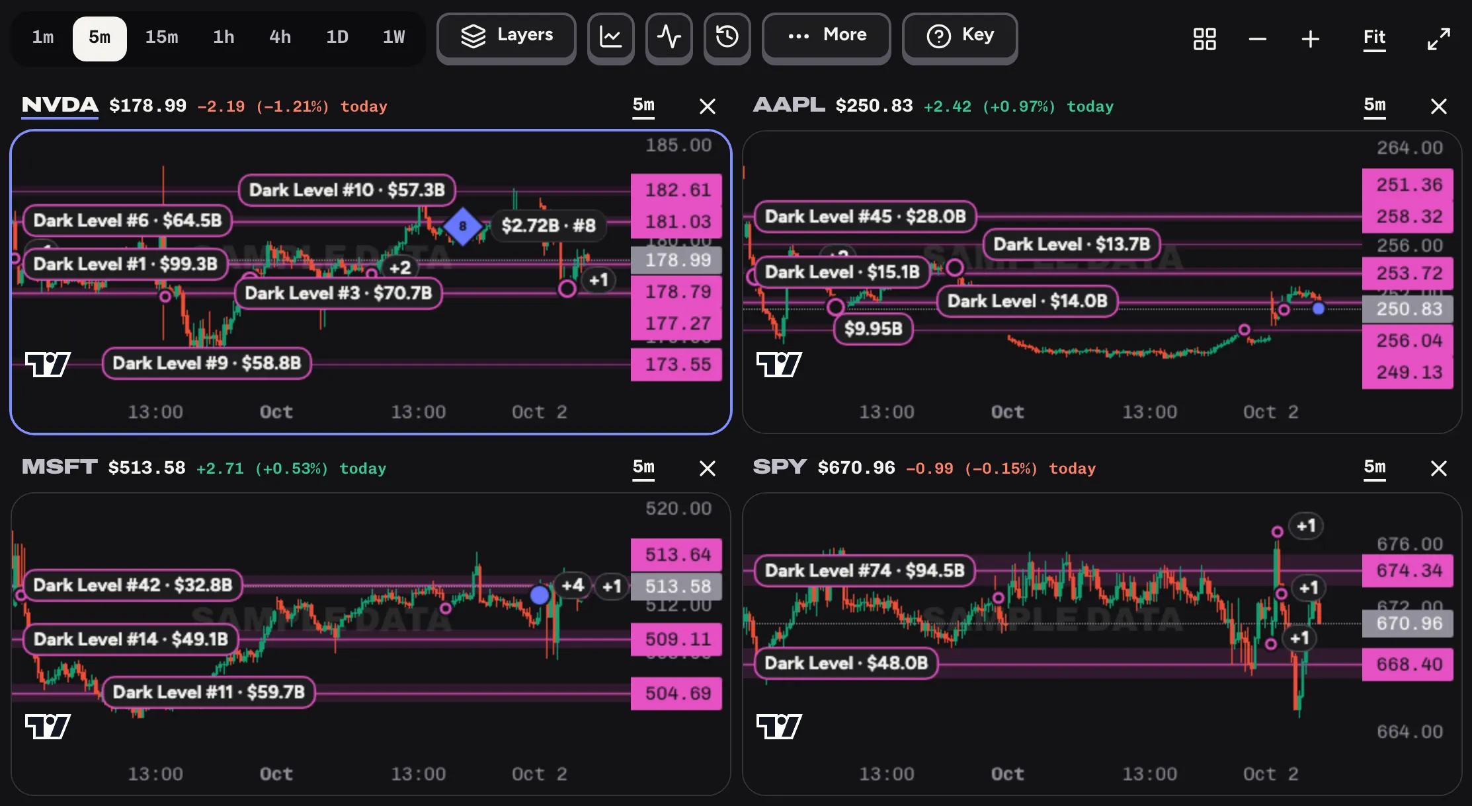The width and height of the screenshot is (1472, 806).
Task: Click the blue diamond #8 marker
Action: tap(462, 226)
